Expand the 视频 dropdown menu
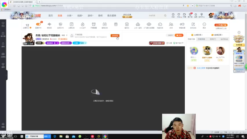The height and width of the screenshot is (139, 247). (80, 16)
